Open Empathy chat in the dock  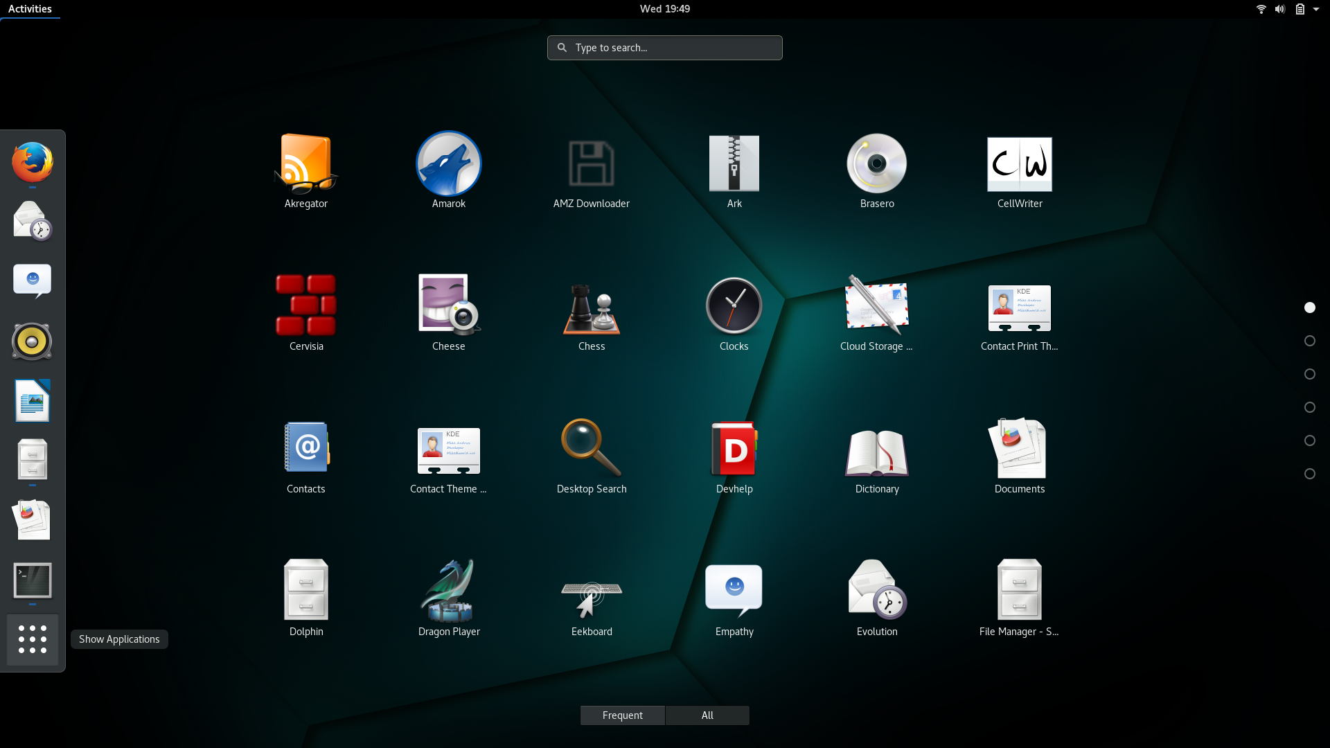click(x=33, y=281)
